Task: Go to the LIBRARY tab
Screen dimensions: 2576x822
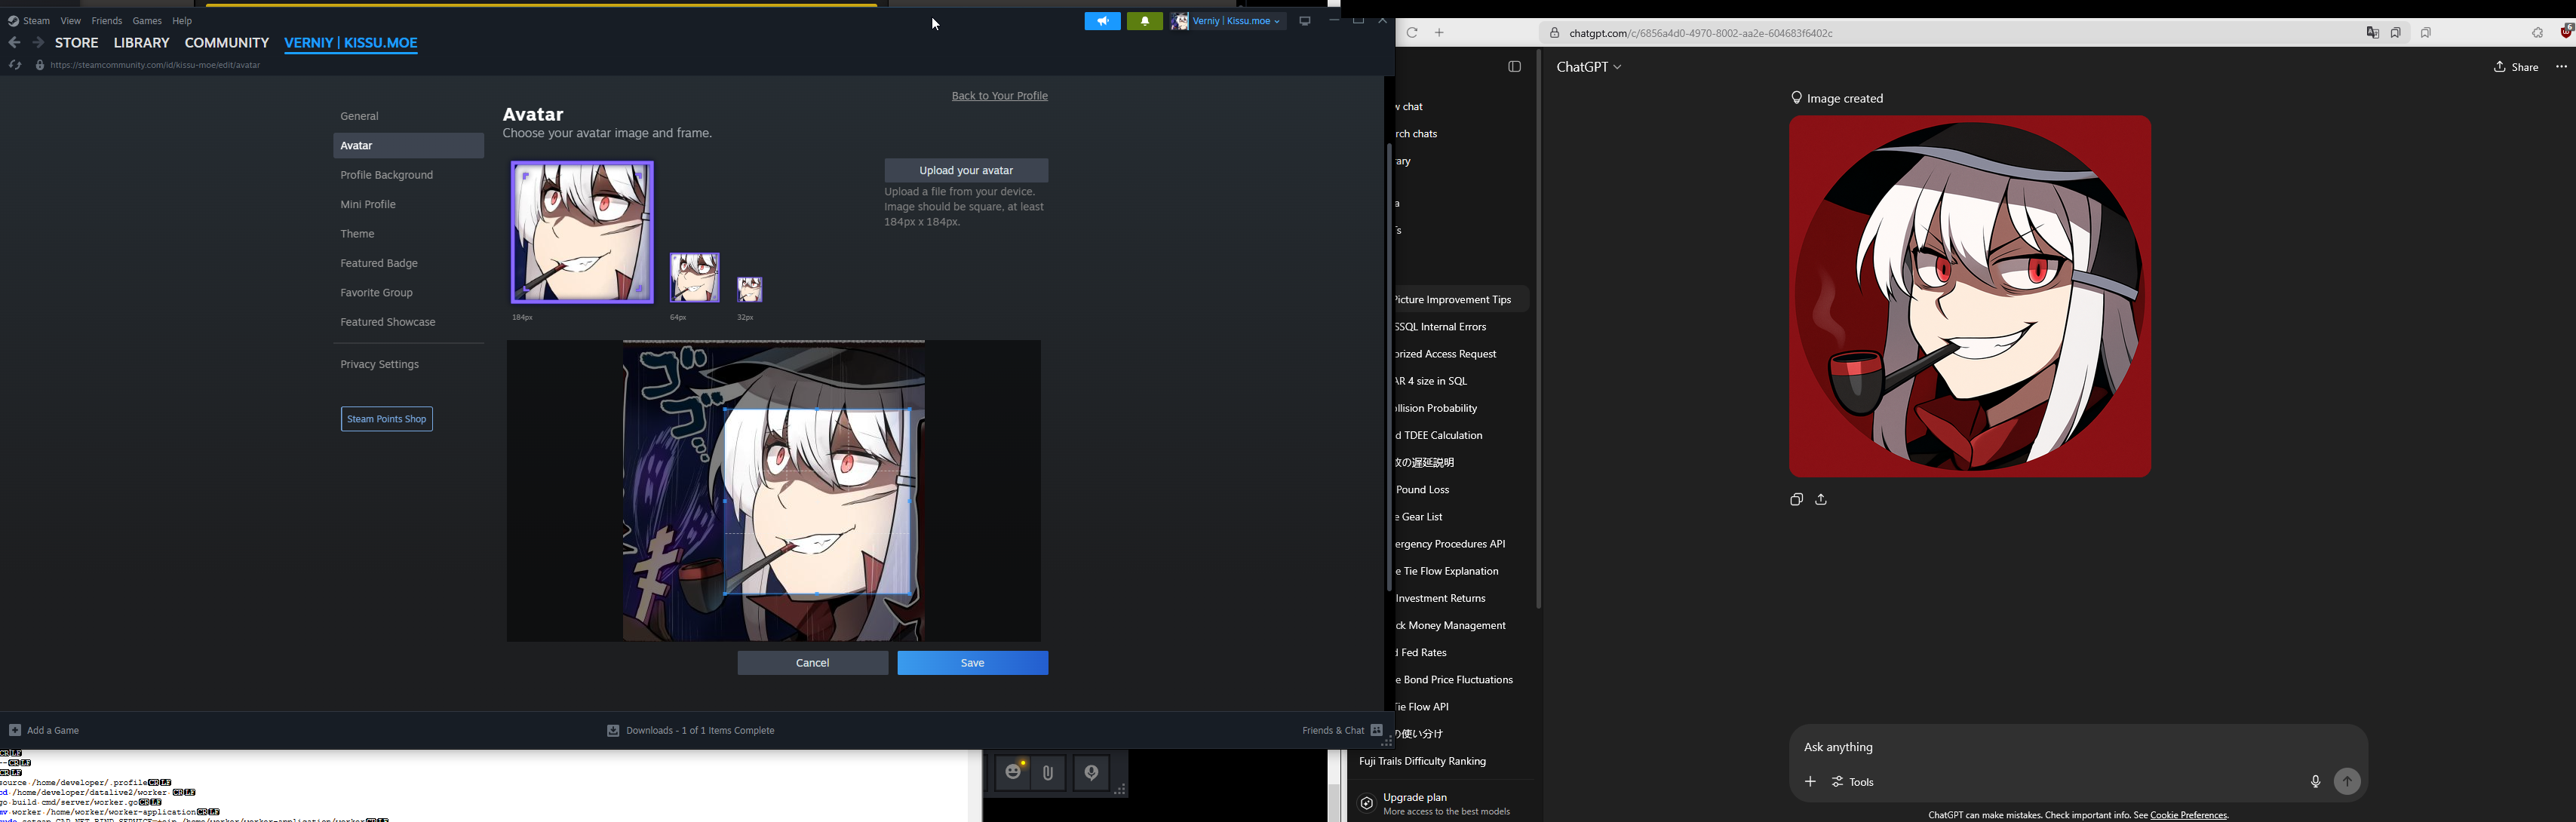Action: [x=141, y=43]
